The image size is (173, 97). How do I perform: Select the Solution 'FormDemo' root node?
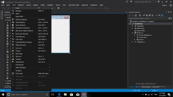[x=143, y=22]
